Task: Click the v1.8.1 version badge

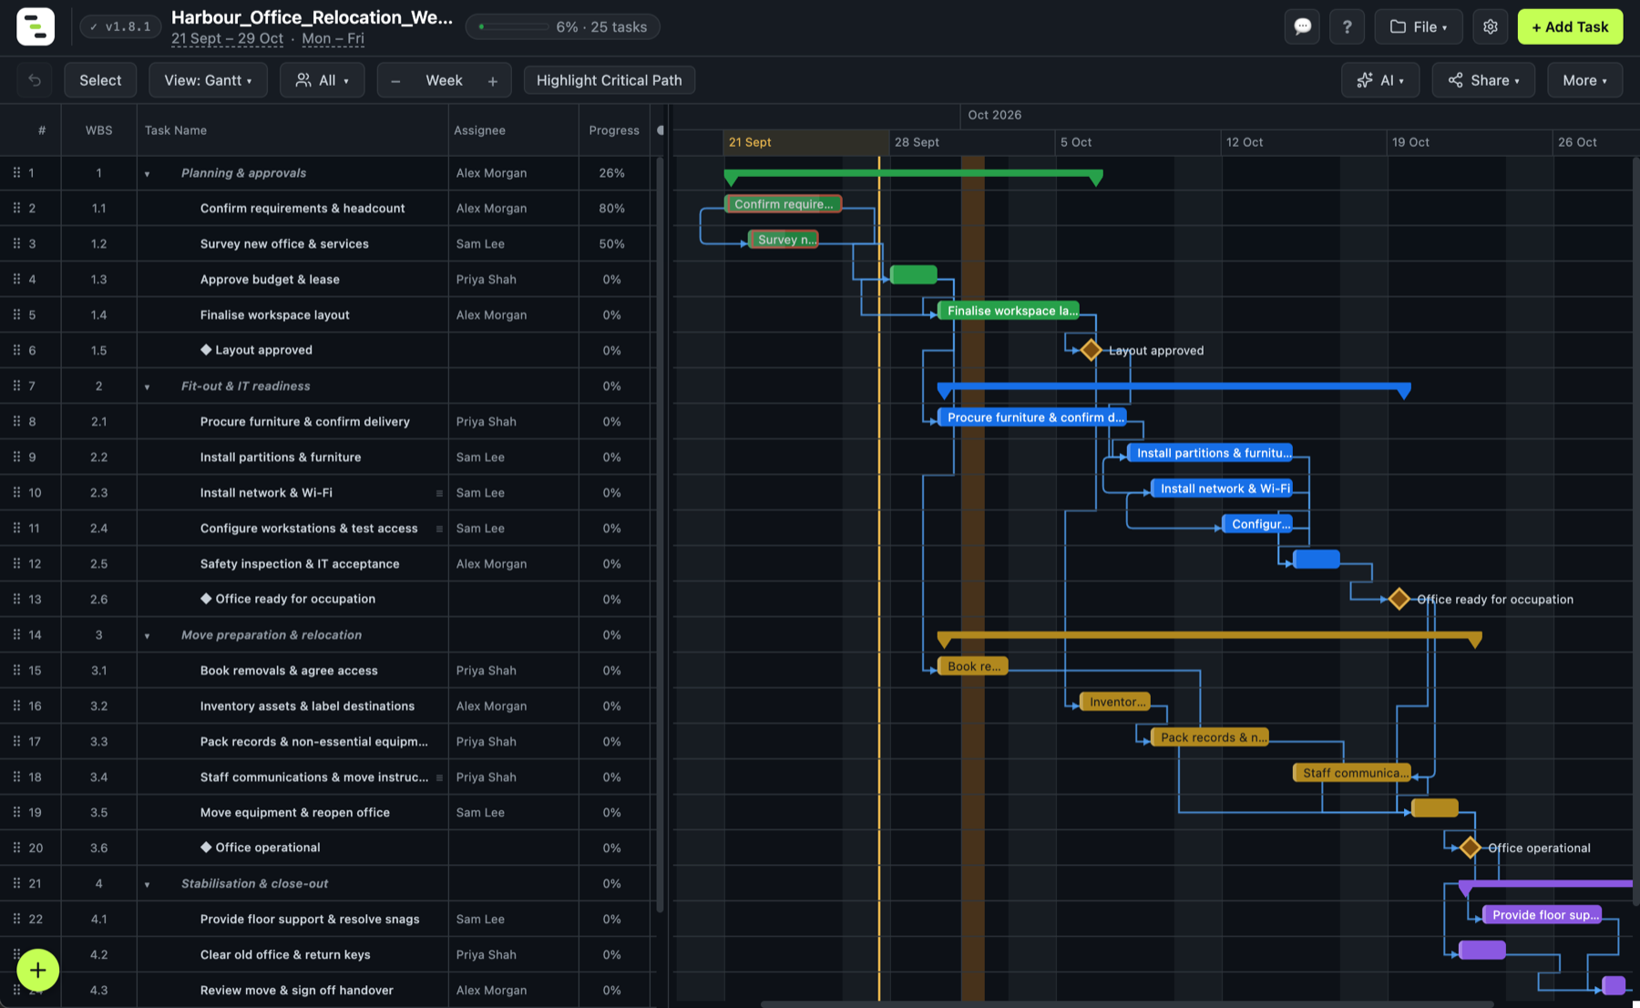Action: tap(119, 26)
